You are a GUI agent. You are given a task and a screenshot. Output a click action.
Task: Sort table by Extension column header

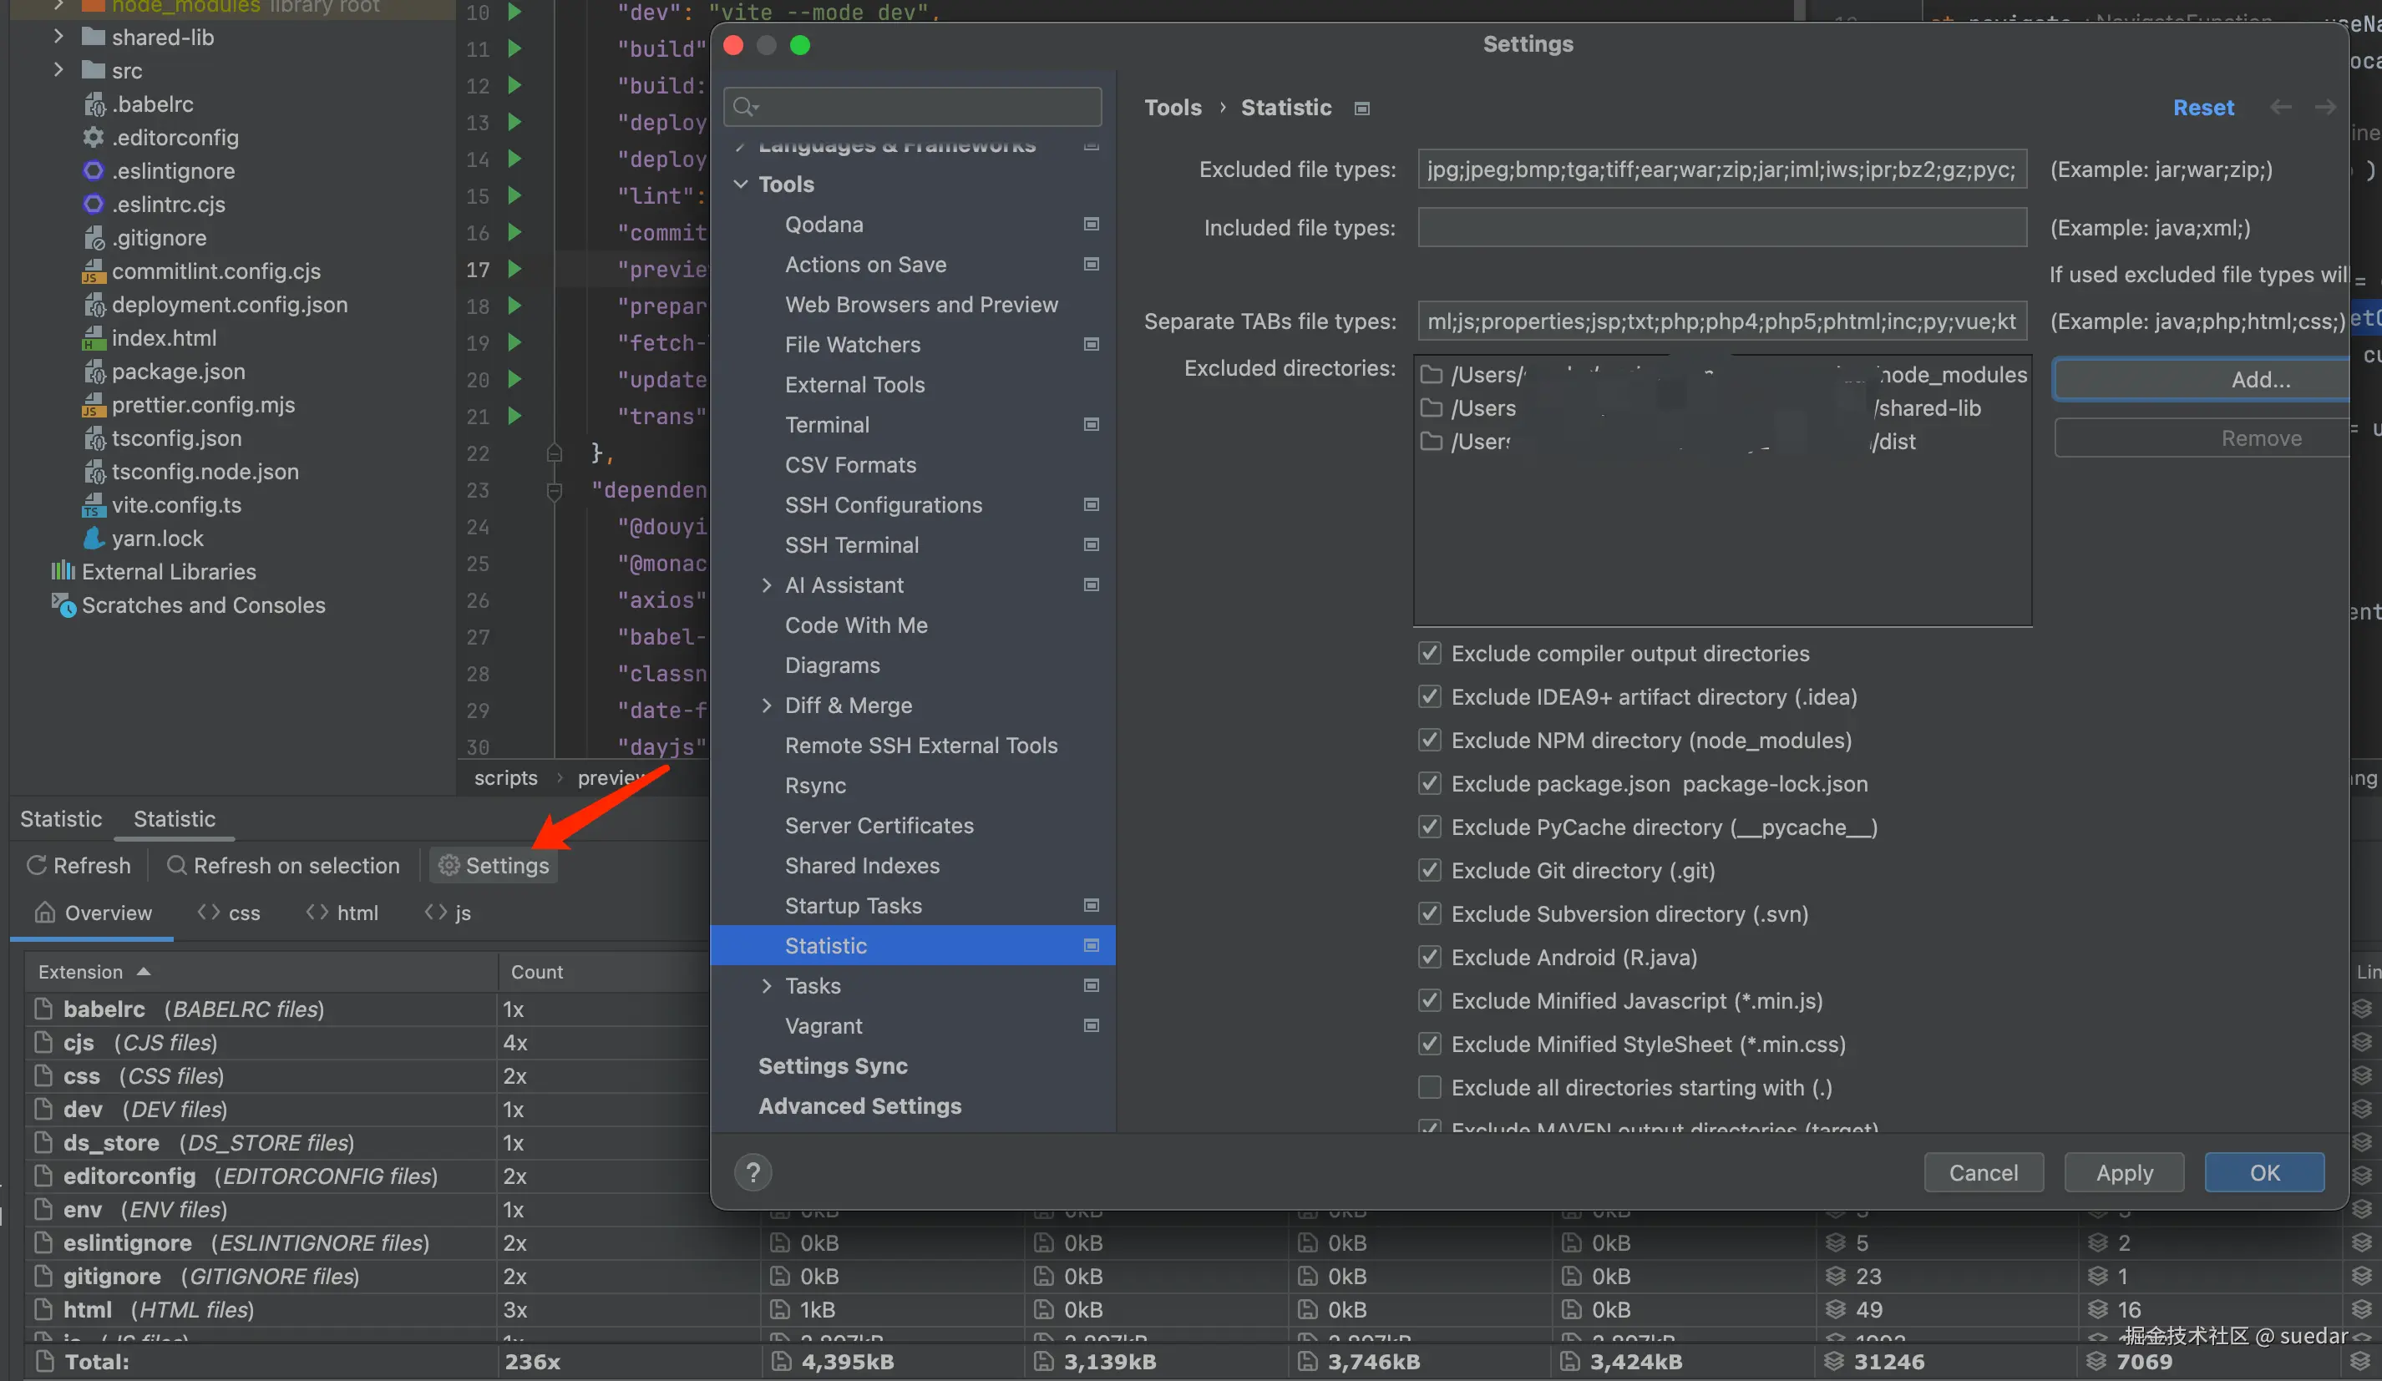coord(81,972)
